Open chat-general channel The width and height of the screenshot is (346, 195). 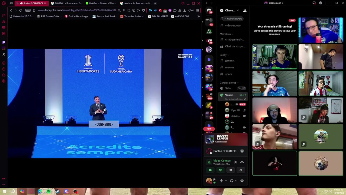click(x=233, y=40)
